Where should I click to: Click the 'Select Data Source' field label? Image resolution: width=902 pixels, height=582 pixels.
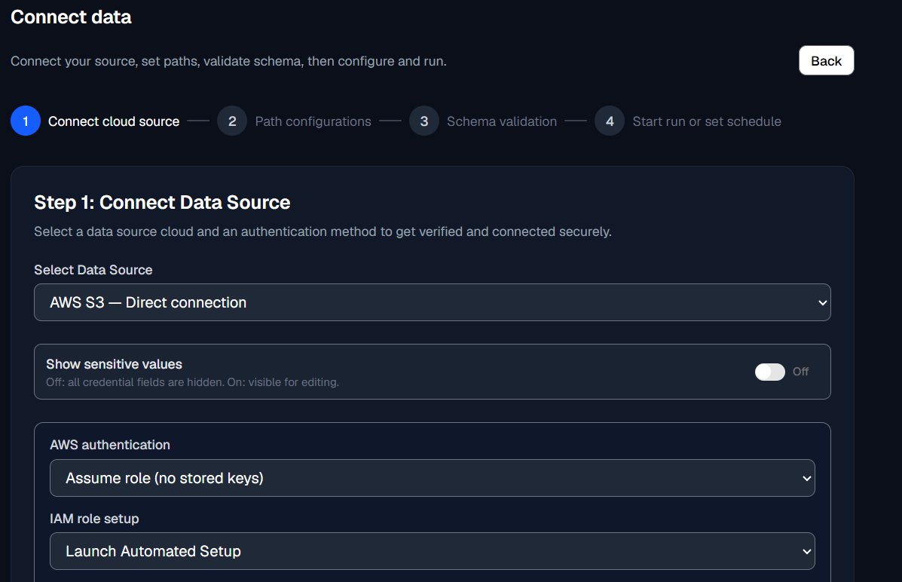point(93,269)
